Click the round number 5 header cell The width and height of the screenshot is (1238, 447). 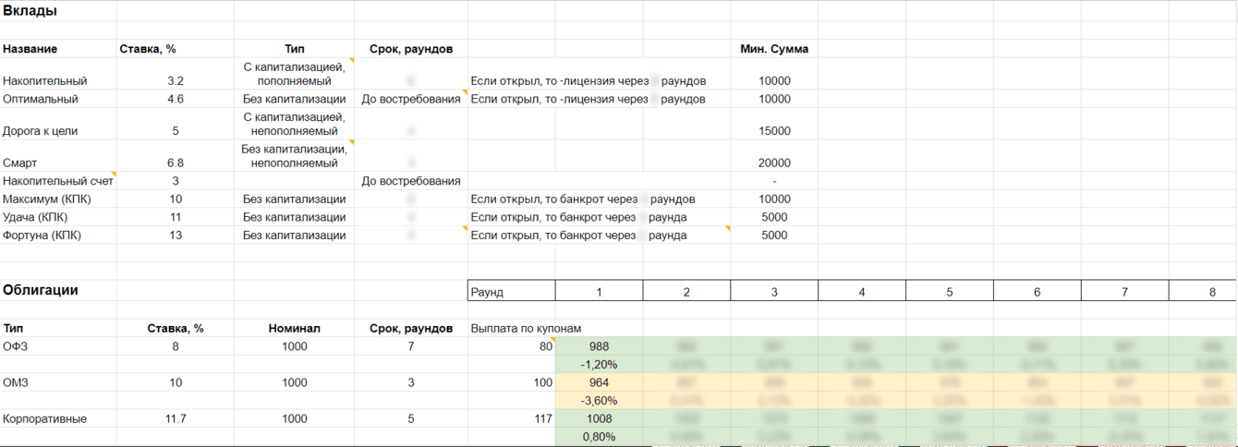(949, 292)
